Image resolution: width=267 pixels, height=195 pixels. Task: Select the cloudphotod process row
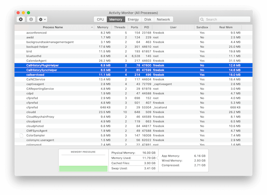[x=133, y=126]
